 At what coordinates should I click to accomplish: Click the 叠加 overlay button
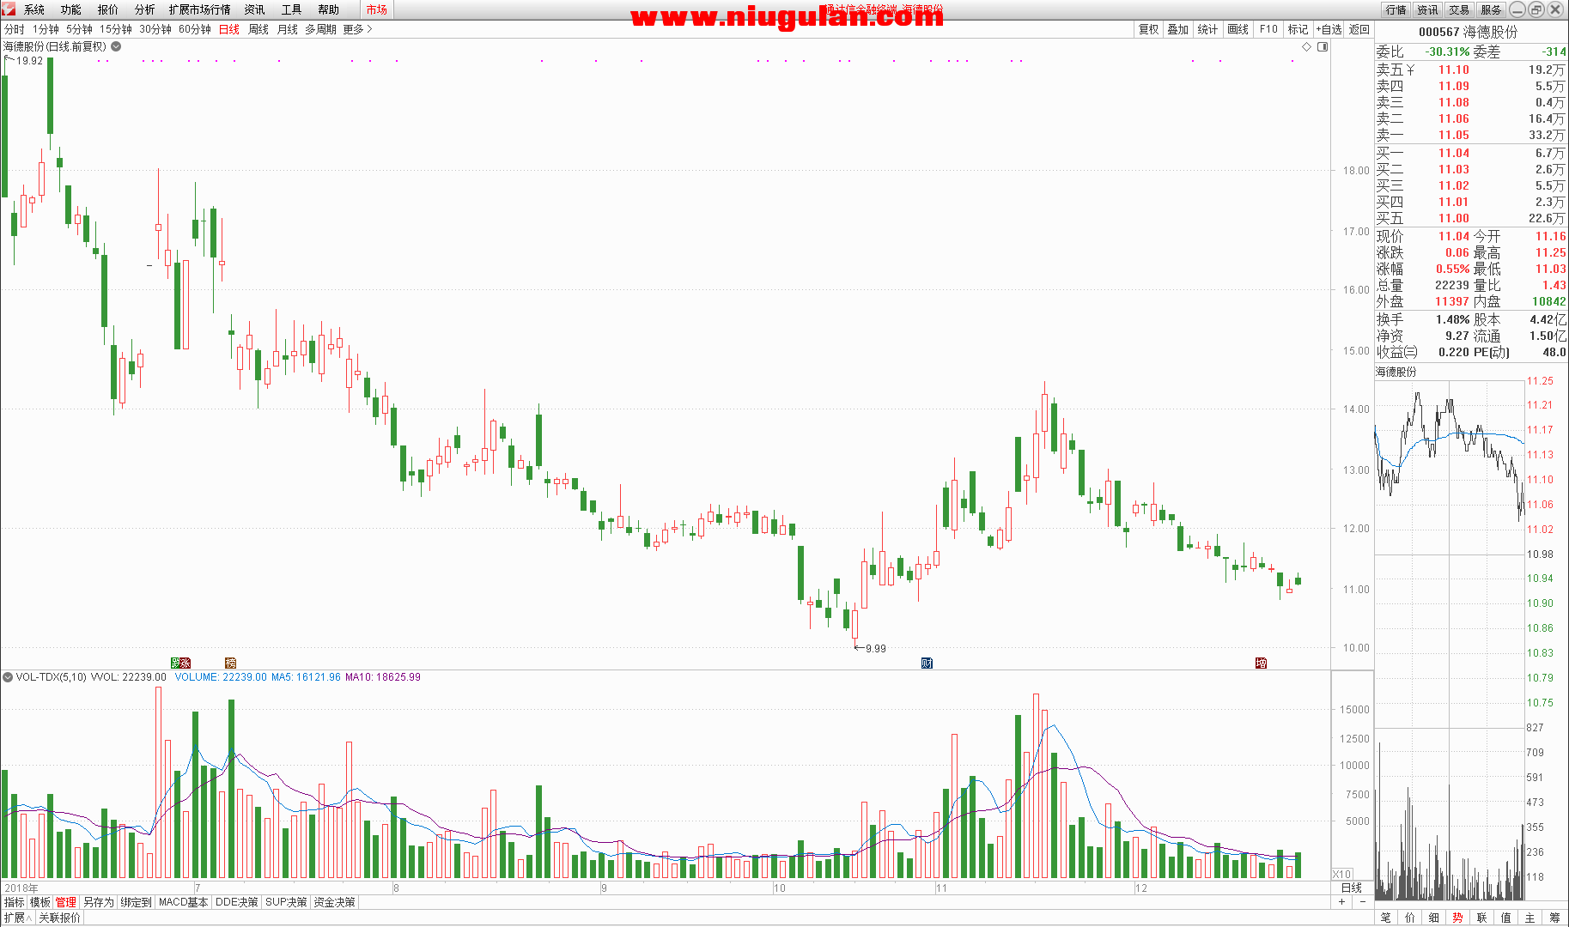[1178, 29]
